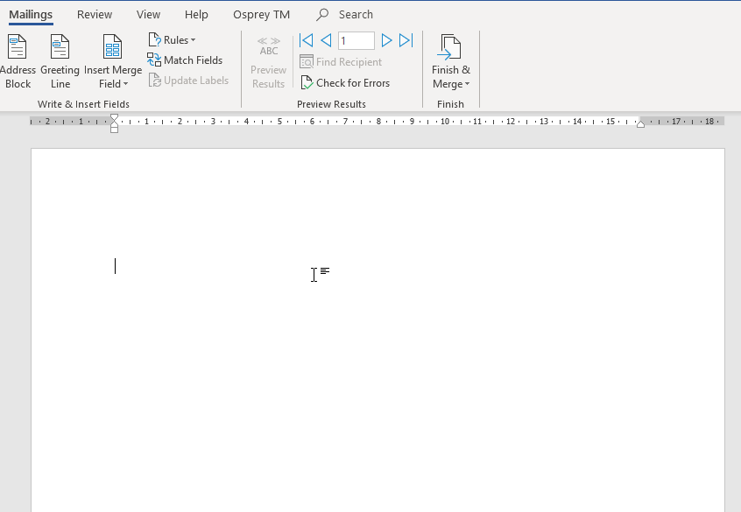Click the left indent box on ruler
Image resolution: width=741 pixels, height=512 pixels.
114,130
